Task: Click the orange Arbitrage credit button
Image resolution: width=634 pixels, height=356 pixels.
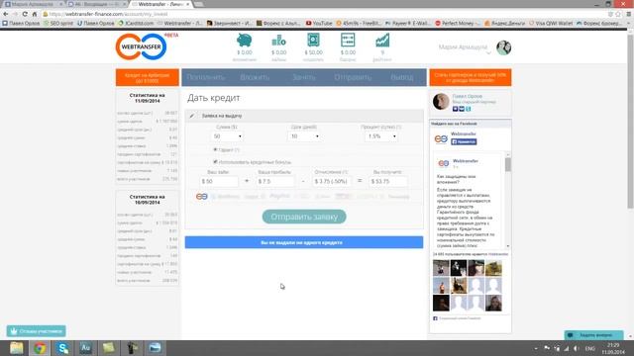Action: [148, 77]
